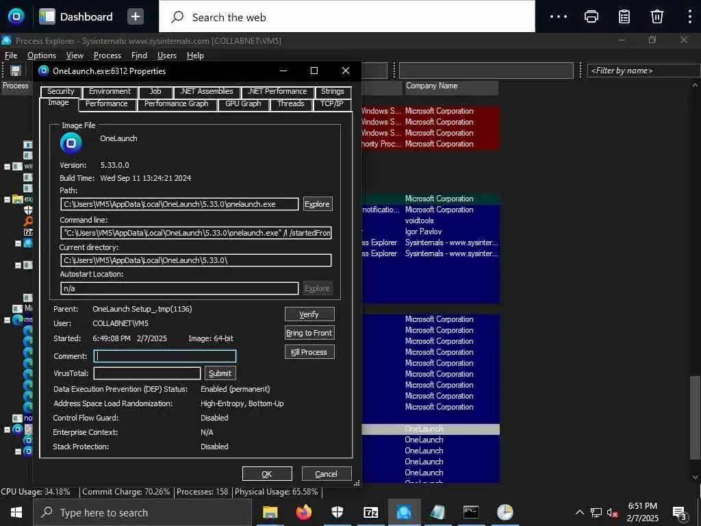Show hidden tray icons with the chevron

579,512
